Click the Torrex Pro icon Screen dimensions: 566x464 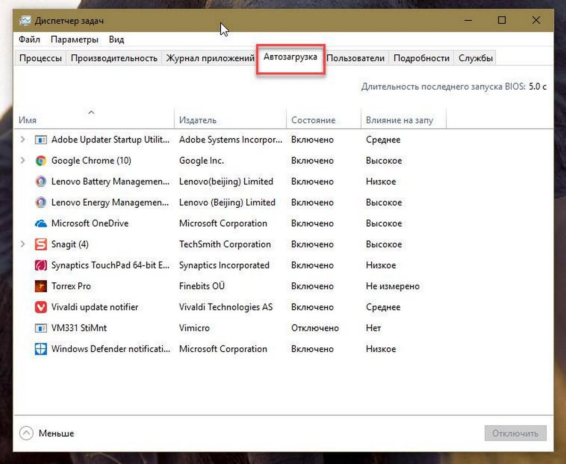click(41, 286)
